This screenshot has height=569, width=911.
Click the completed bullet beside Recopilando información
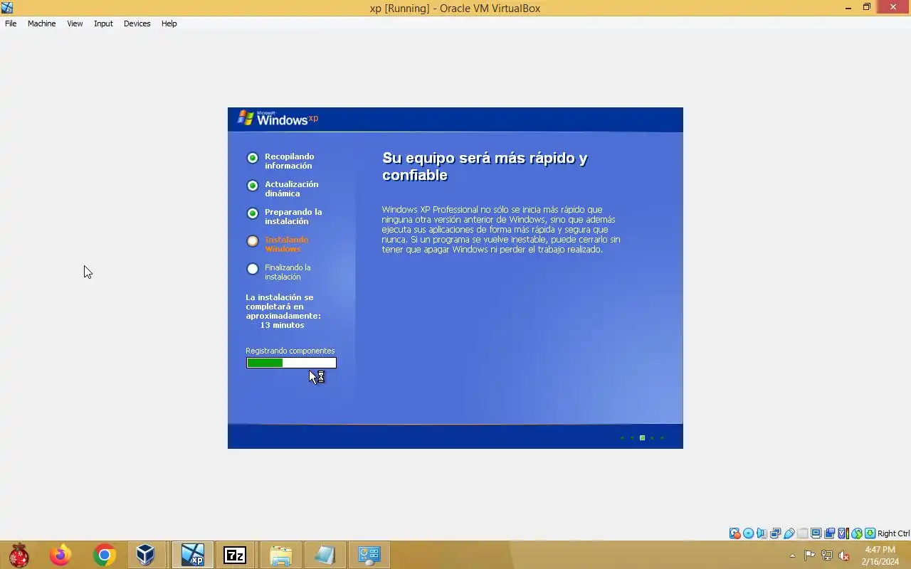click(253, 158)
